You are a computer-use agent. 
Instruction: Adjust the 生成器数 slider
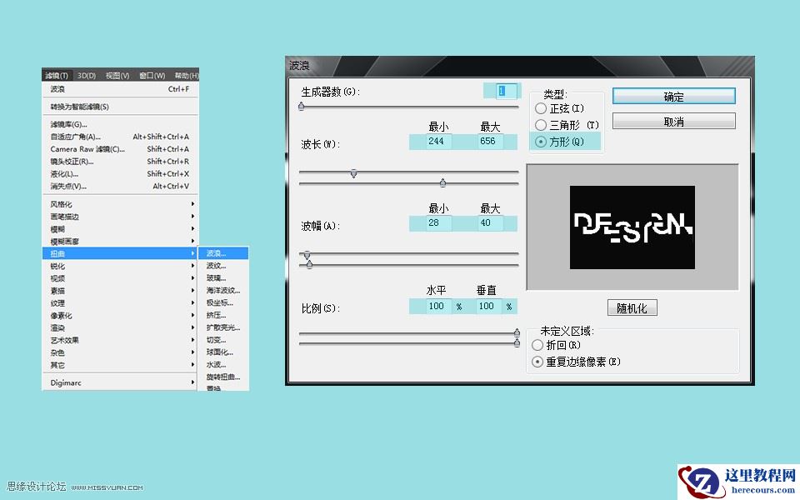(x=302, y=107)
